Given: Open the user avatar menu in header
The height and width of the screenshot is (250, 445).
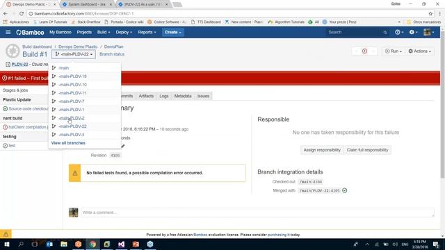Looking at the screenshot, I should (428, 33).
